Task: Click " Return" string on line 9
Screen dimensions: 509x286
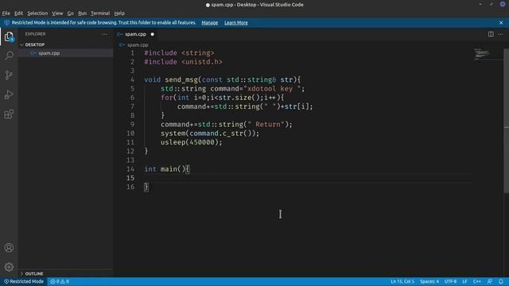Action: point(266,125)
